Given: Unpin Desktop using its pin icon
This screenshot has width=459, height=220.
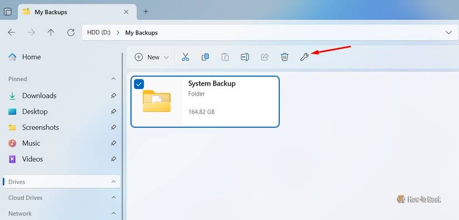Looking at the screenshot, I should pyautogui.click(x=113, y=111).
